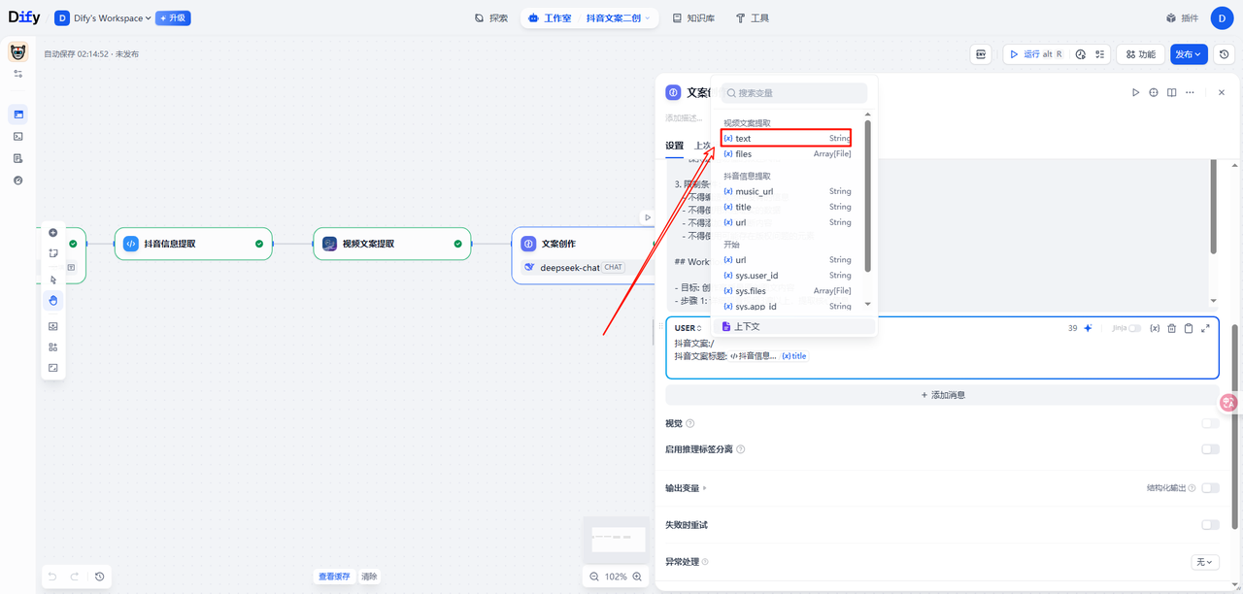Image resolution: width=1243 pixels, height=594 pixels.
Task: Open the ENV environment variables panel
Action: click(981, 54)
